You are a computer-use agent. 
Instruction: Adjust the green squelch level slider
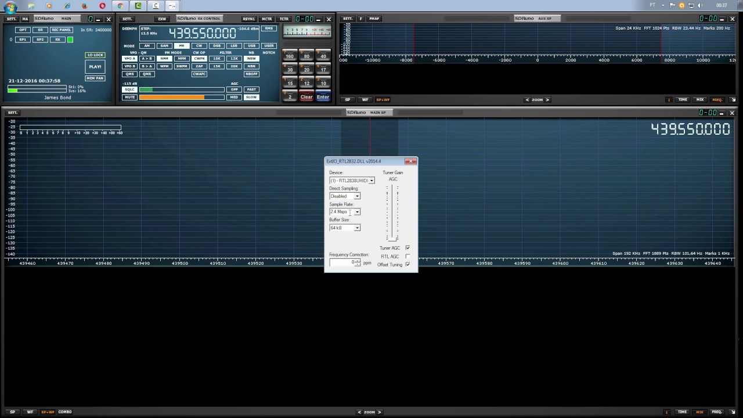pos(182,89)
